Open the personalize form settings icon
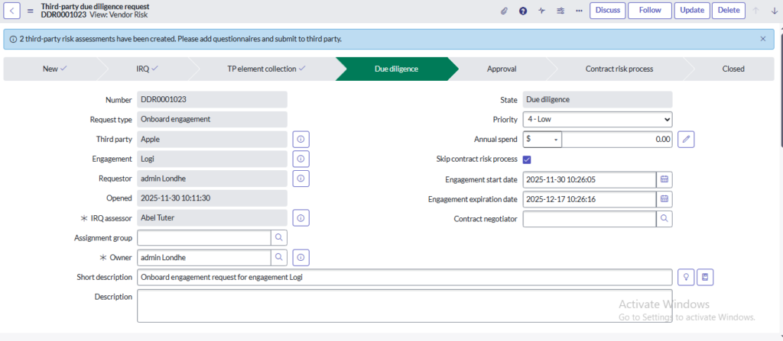Screen dimensions: 783x341 coord(560,11)
